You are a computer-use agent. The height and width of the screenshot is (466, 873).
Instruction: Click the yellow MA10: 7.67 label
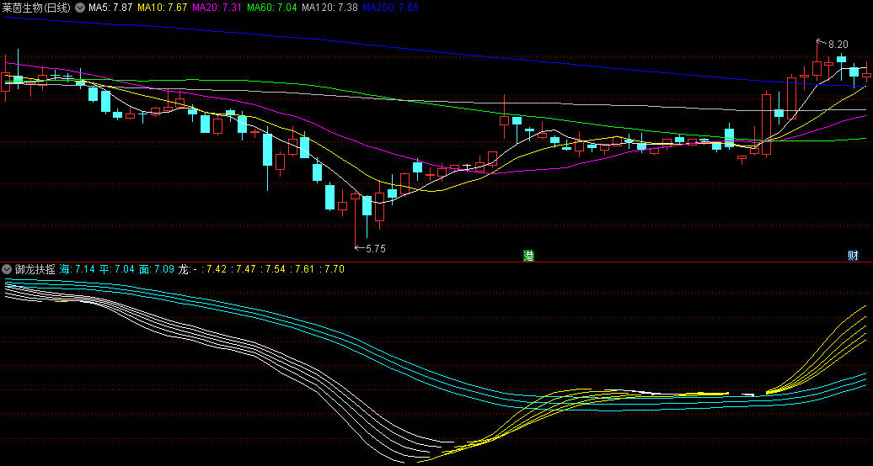[162, 8]
